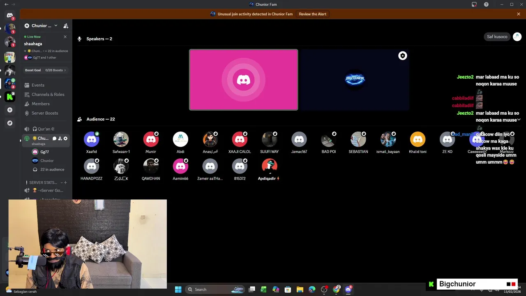Select audience member 815372

coord(240,169)
